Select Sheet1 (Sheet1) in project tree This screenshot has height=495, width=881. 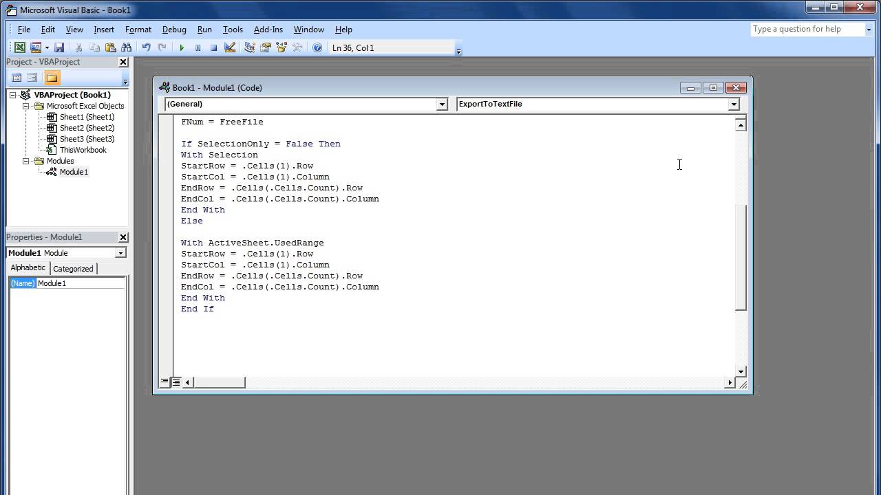click(87, 117)
